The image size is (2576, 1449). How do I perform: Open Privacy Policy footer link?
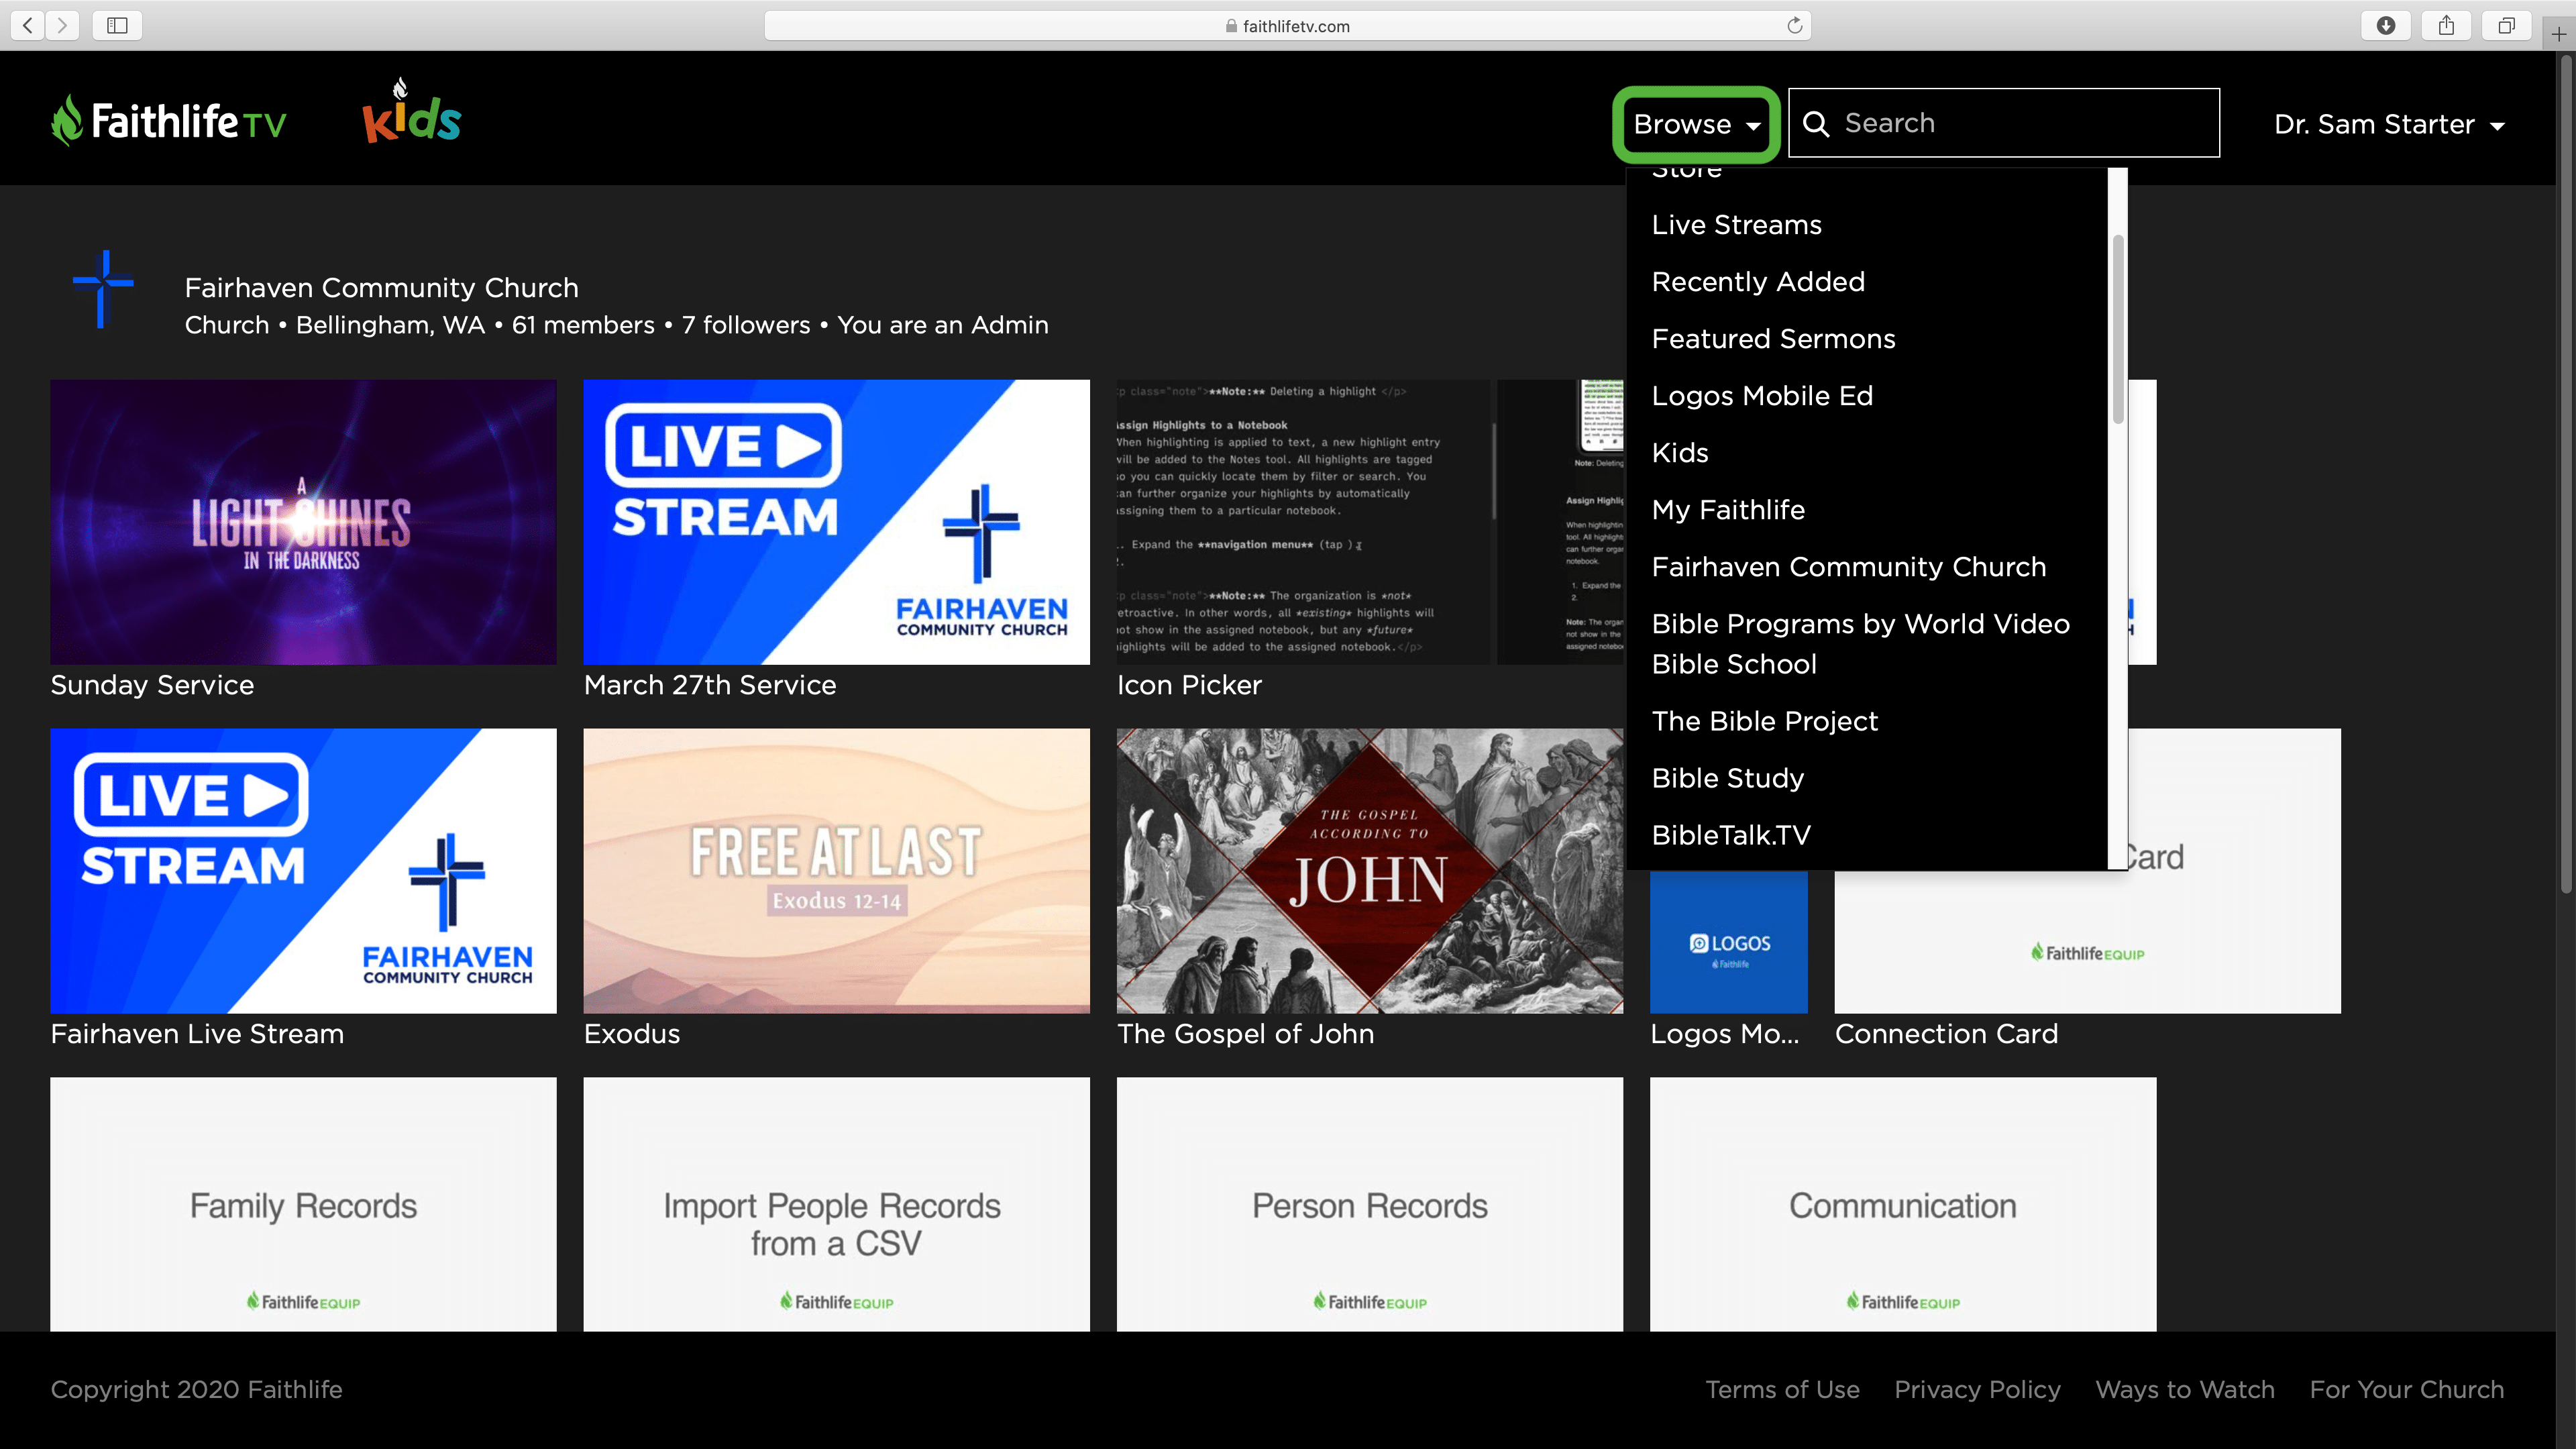tap(1977, 1389)
